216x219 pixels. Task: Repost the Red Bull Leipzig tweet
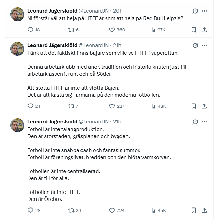pos(71,30)
